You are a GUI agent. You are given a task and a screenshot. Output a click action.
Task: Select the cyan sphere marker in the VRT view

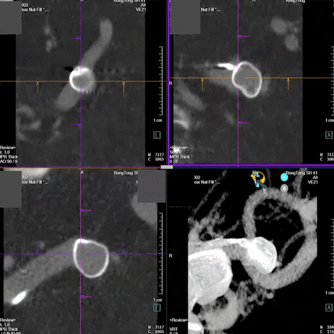(284, 177)
